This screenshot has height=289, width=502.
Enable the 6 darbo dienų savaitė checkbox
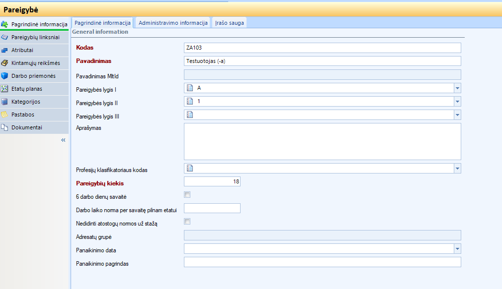(187, 195)
